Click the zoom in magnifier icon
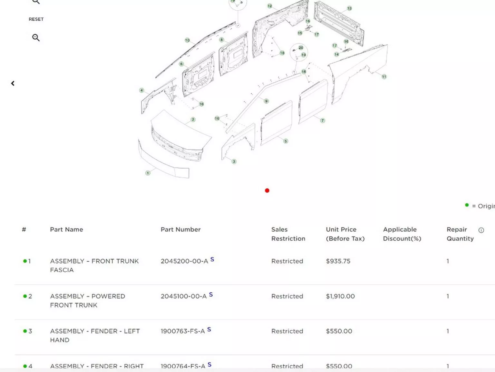 [36, 2]
